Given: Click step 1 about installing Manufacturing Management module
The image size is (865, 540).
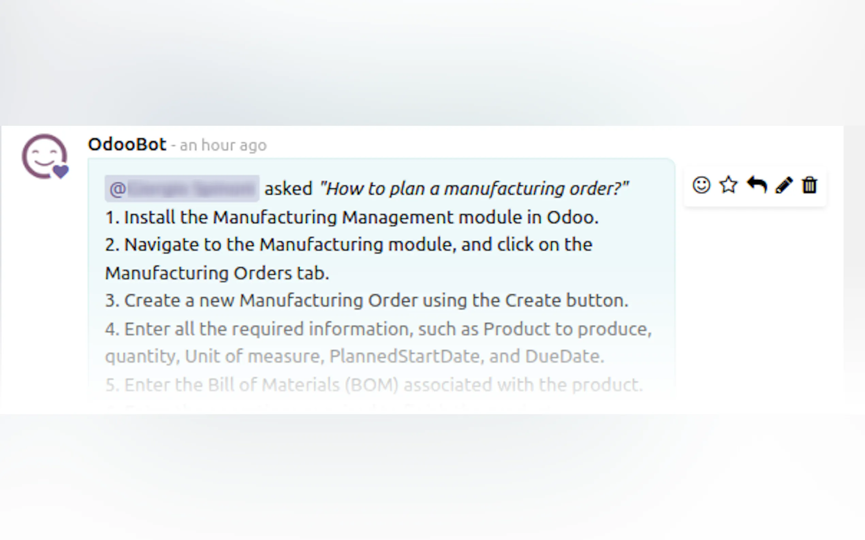Looking at the screenshot, I should [x=352, y=217].
